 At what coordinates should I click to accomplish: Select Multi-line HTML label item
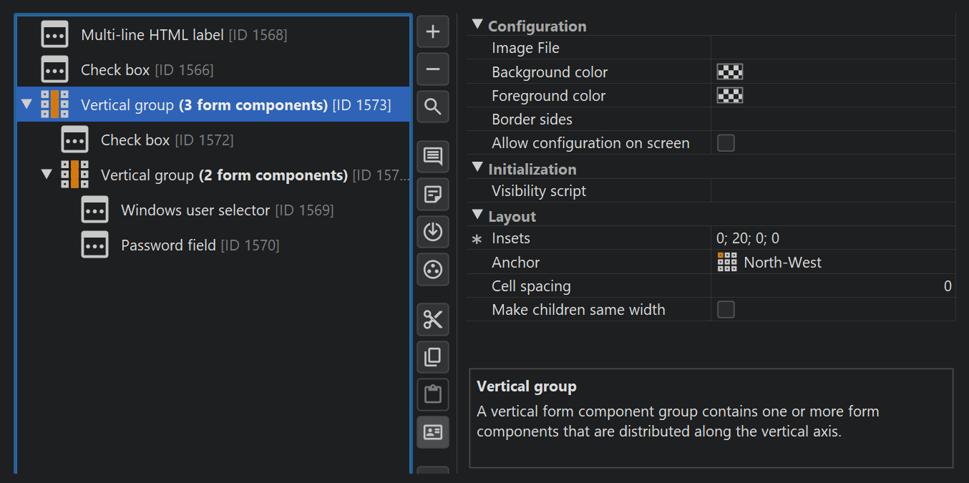[x=152, y=34]
